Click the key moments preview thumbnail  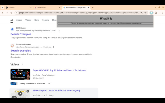click(13, 83)
